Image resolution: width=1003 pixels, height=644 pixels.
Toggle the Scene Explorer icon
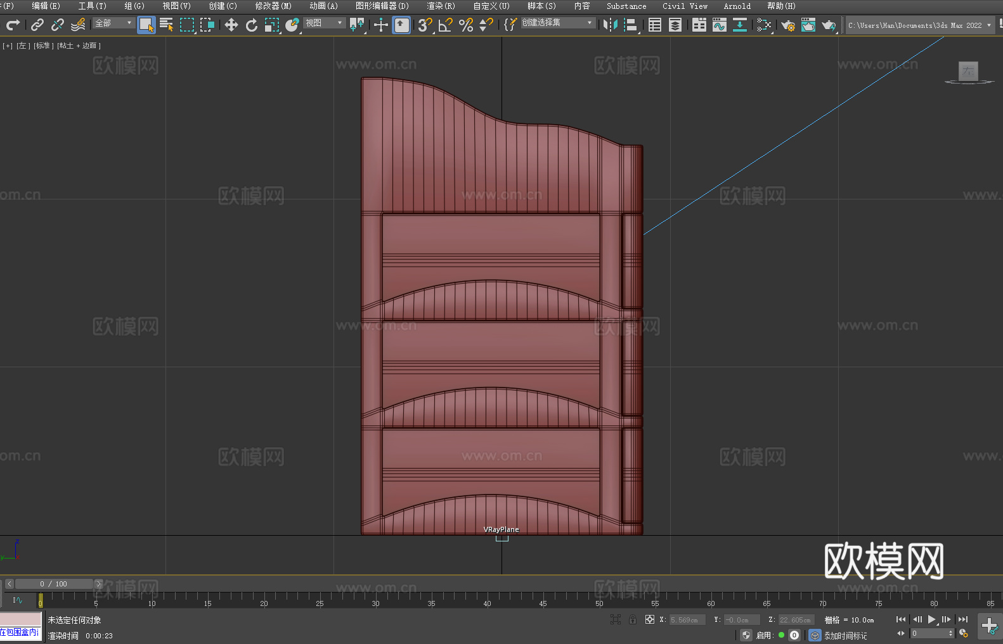pyautogui.click(x=655, y=25)
